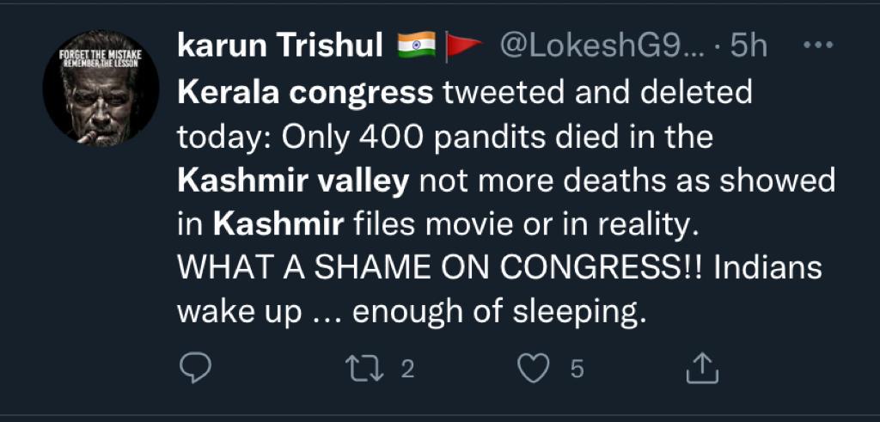Click bold Kashmir before 'files movie'
Viewport: 880px width, 422px height.
click(279, 226)
